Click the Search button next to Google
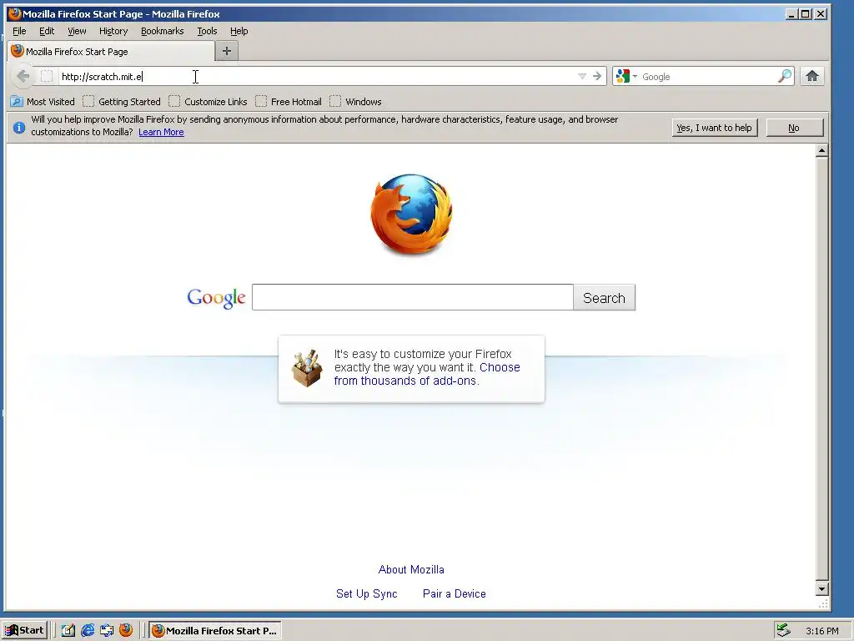Screen dimensions: 854x641 click(604, 298)
